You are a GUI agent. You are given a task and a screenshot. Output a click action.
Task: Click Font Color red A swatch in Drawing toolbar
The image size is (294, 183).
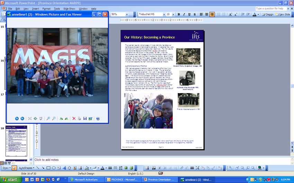coord(102,168)
